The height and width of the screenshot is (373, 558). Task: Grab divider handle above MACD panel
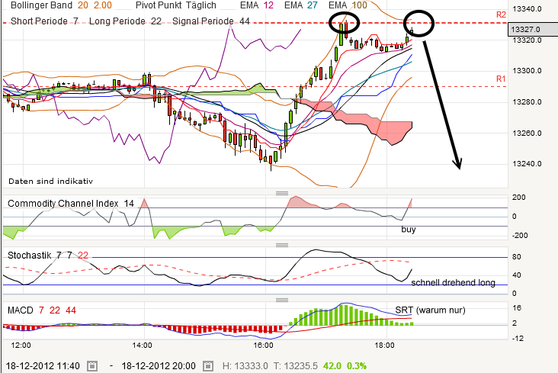tap(282, 300)
